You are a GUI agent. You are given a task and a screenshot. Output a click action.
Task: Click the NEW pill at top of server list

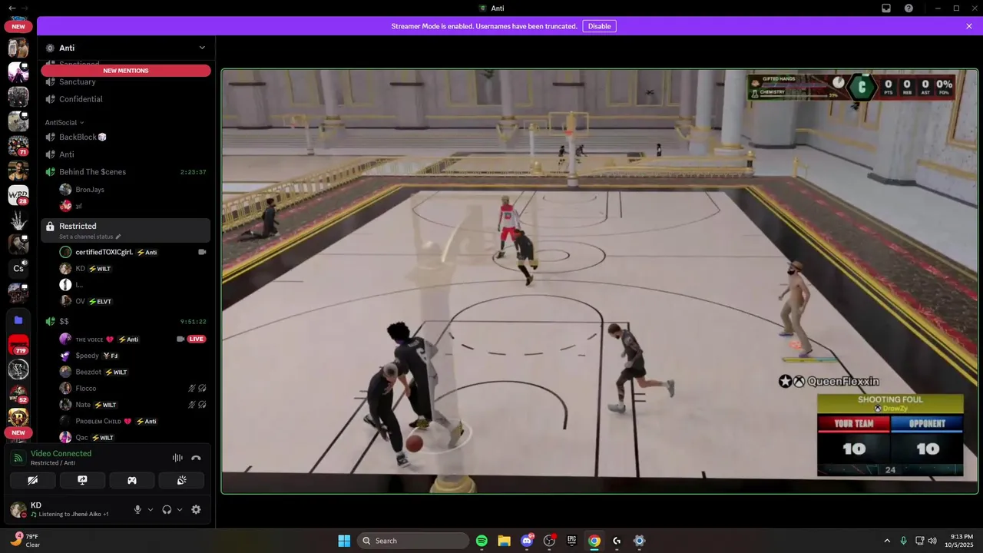pyautogui.click(x=18, y=27)
